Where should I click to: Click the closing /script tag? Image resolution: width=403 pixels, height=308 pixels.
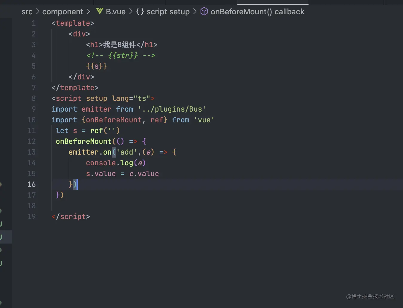tap(71, 217)
